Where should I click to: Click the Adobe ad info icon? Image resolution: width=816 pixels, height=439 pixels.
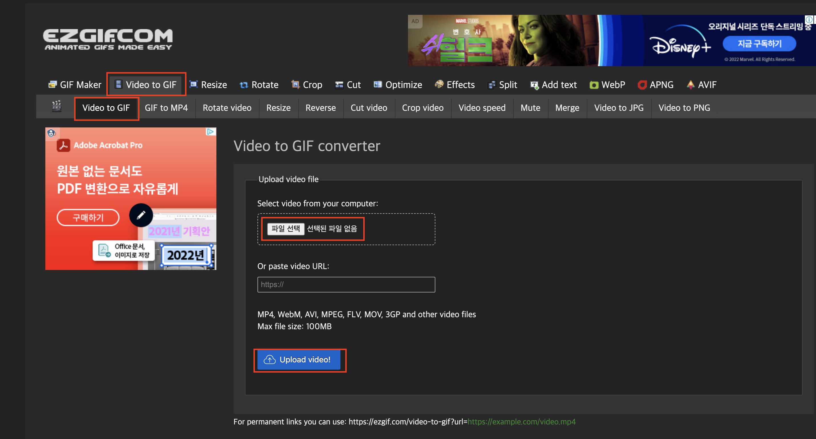210,132
